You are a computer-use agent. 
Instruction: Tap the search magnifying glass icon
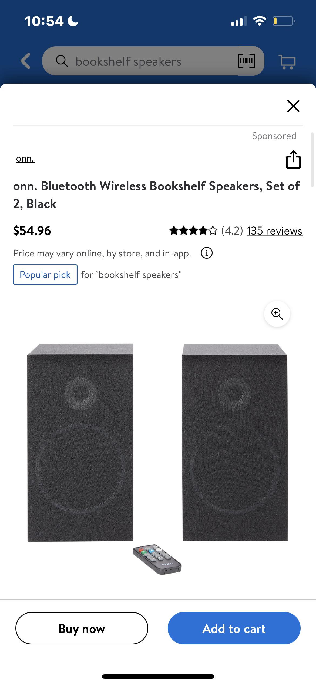tap(63, 61)
